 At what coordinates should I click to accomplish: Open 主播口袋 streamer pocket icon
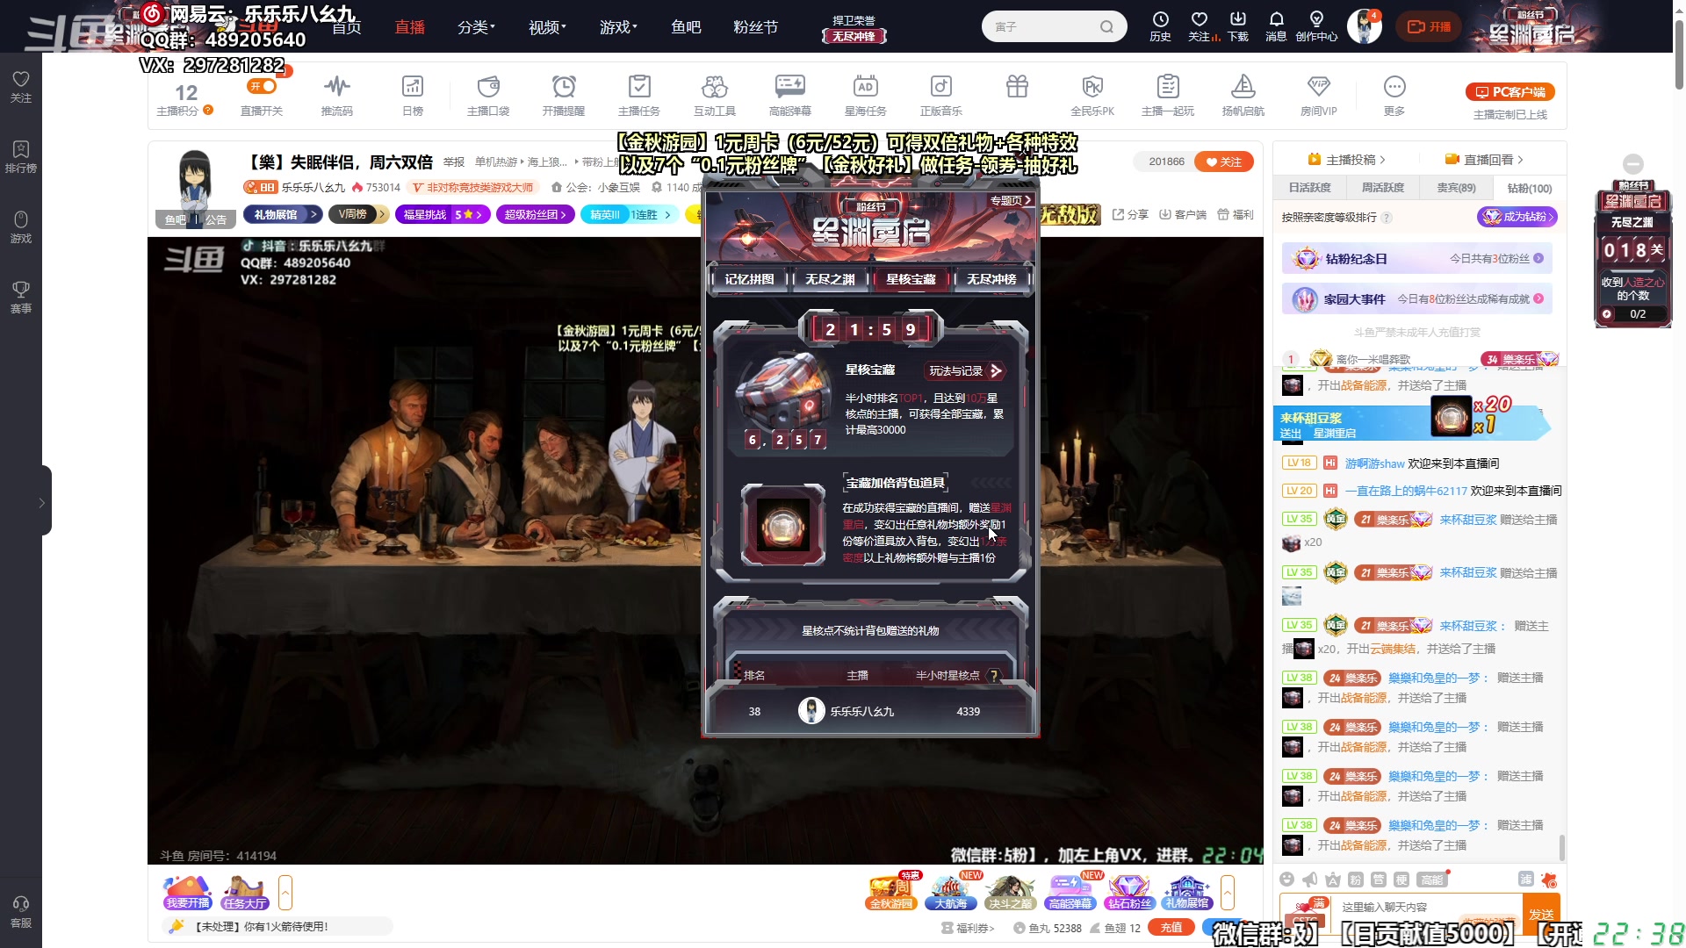pos(488,95)
